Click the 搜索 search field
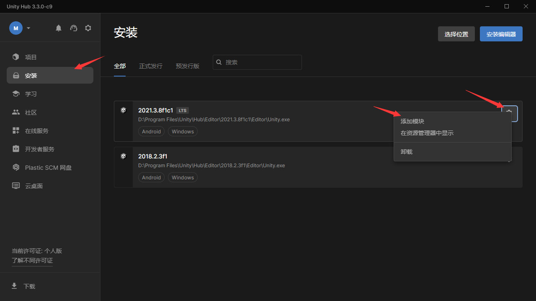The image size is (536, 301). point(257,62)
